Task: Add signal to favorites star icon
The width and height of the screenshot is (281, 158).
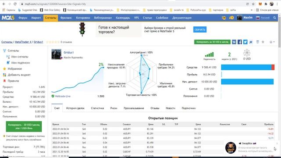Action: (x=263, y=42)
